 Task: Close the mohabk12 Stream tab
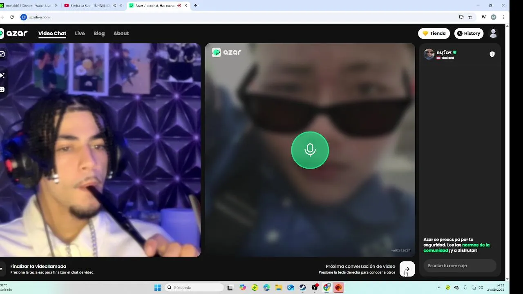(56, 6)
